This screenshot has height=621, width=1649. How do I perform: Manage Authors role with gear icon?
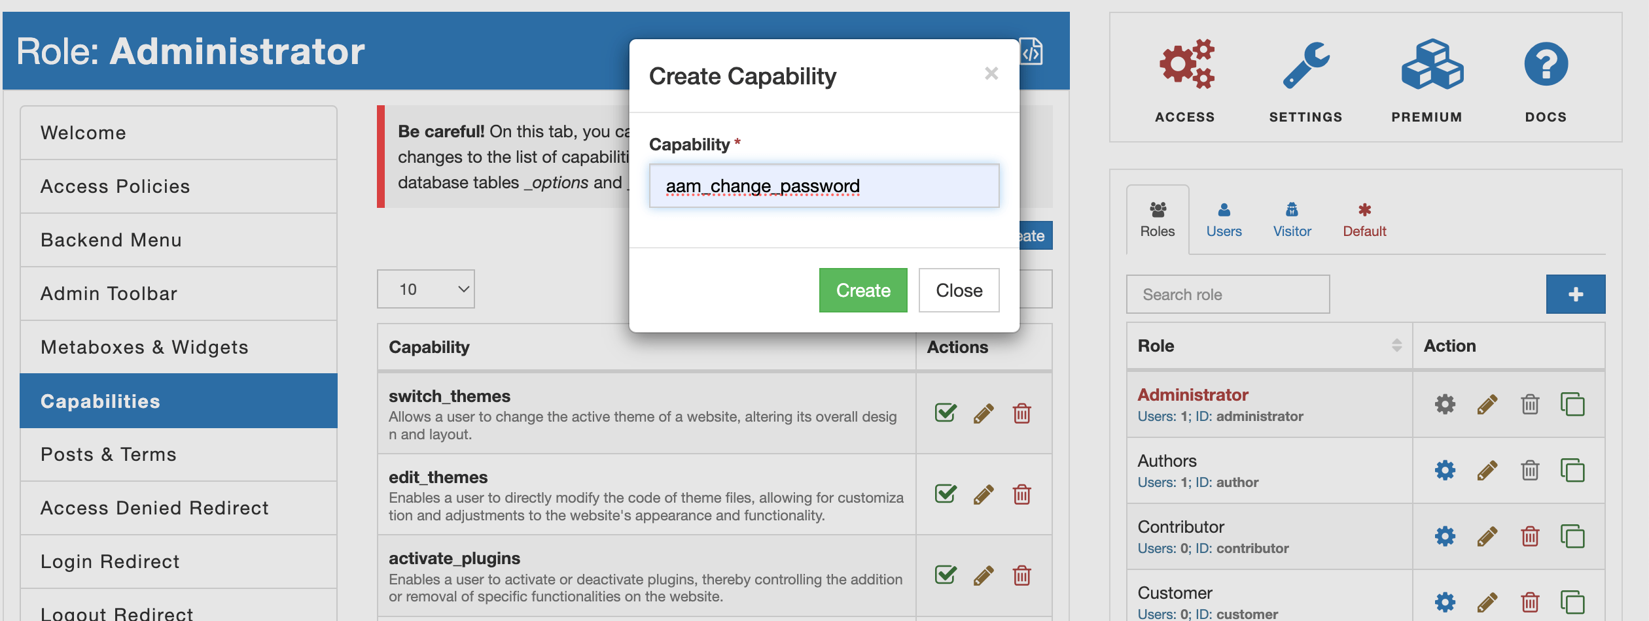pos(1445,470)
